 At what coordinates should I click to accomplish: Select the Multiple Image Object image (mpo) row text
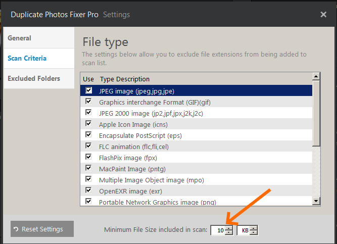152,180
